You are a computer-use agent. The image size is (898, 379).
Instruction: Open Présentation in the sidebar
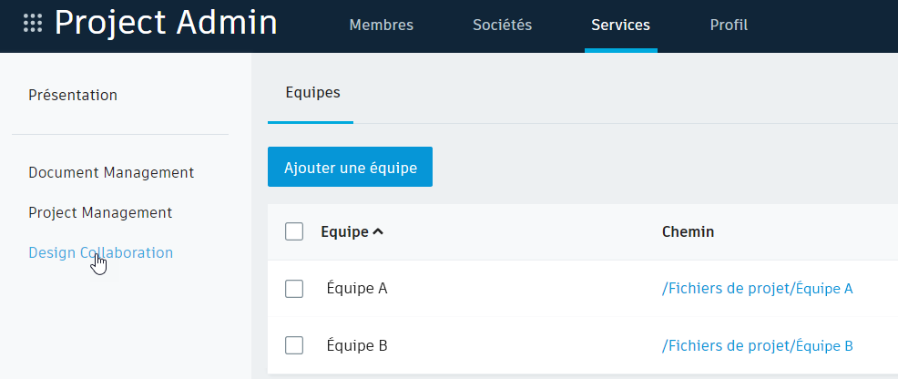73,95
